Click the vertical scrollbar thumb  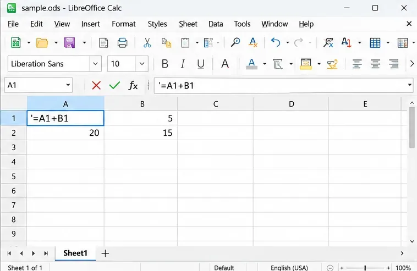pos(412,128)
